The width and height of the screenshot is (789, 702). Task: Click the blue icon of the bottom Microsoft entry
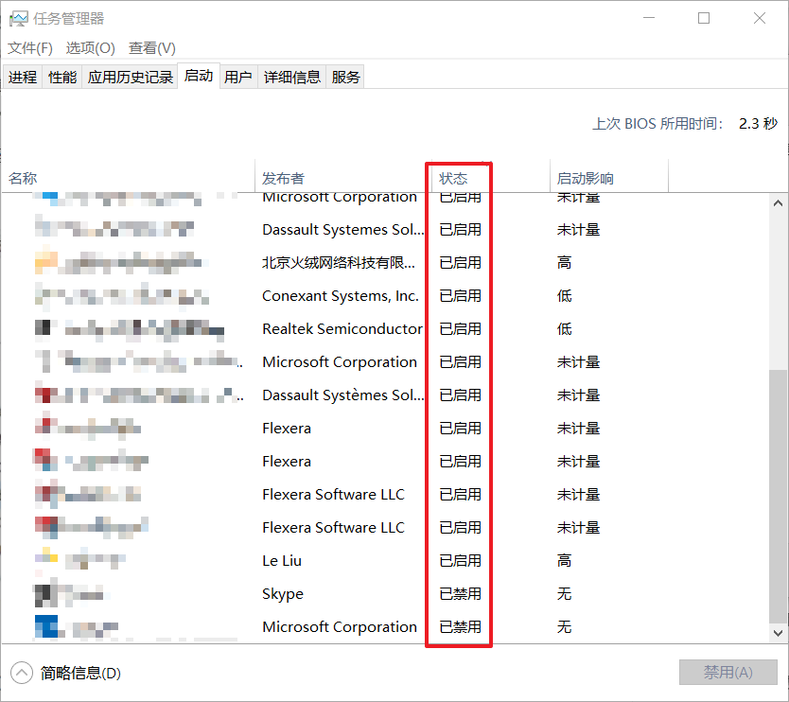coord(44,626)
